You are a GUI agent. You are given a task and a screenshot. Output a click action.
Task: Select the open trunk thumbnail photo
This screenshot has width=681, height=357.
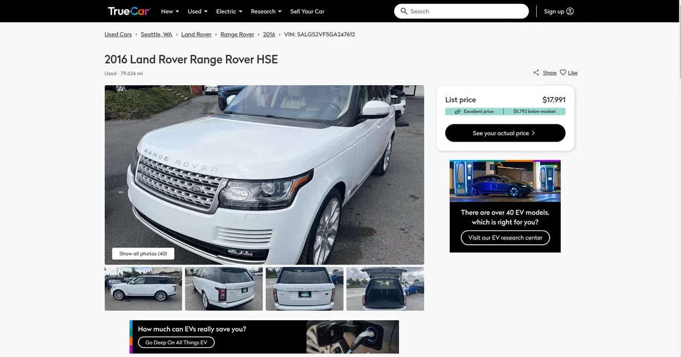385,289
